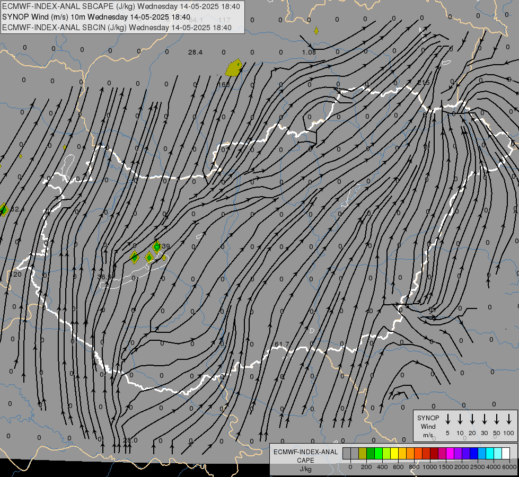
Task: Click the 30 m/s wind arrow in SYNOP legend
Action: point(484,419)
